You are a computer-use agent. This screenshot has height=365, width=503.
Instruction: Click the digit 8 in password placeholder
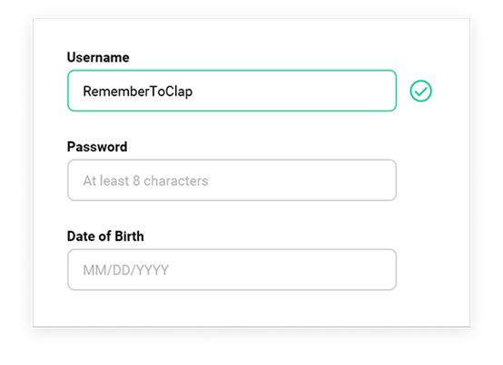coord(136,181)
